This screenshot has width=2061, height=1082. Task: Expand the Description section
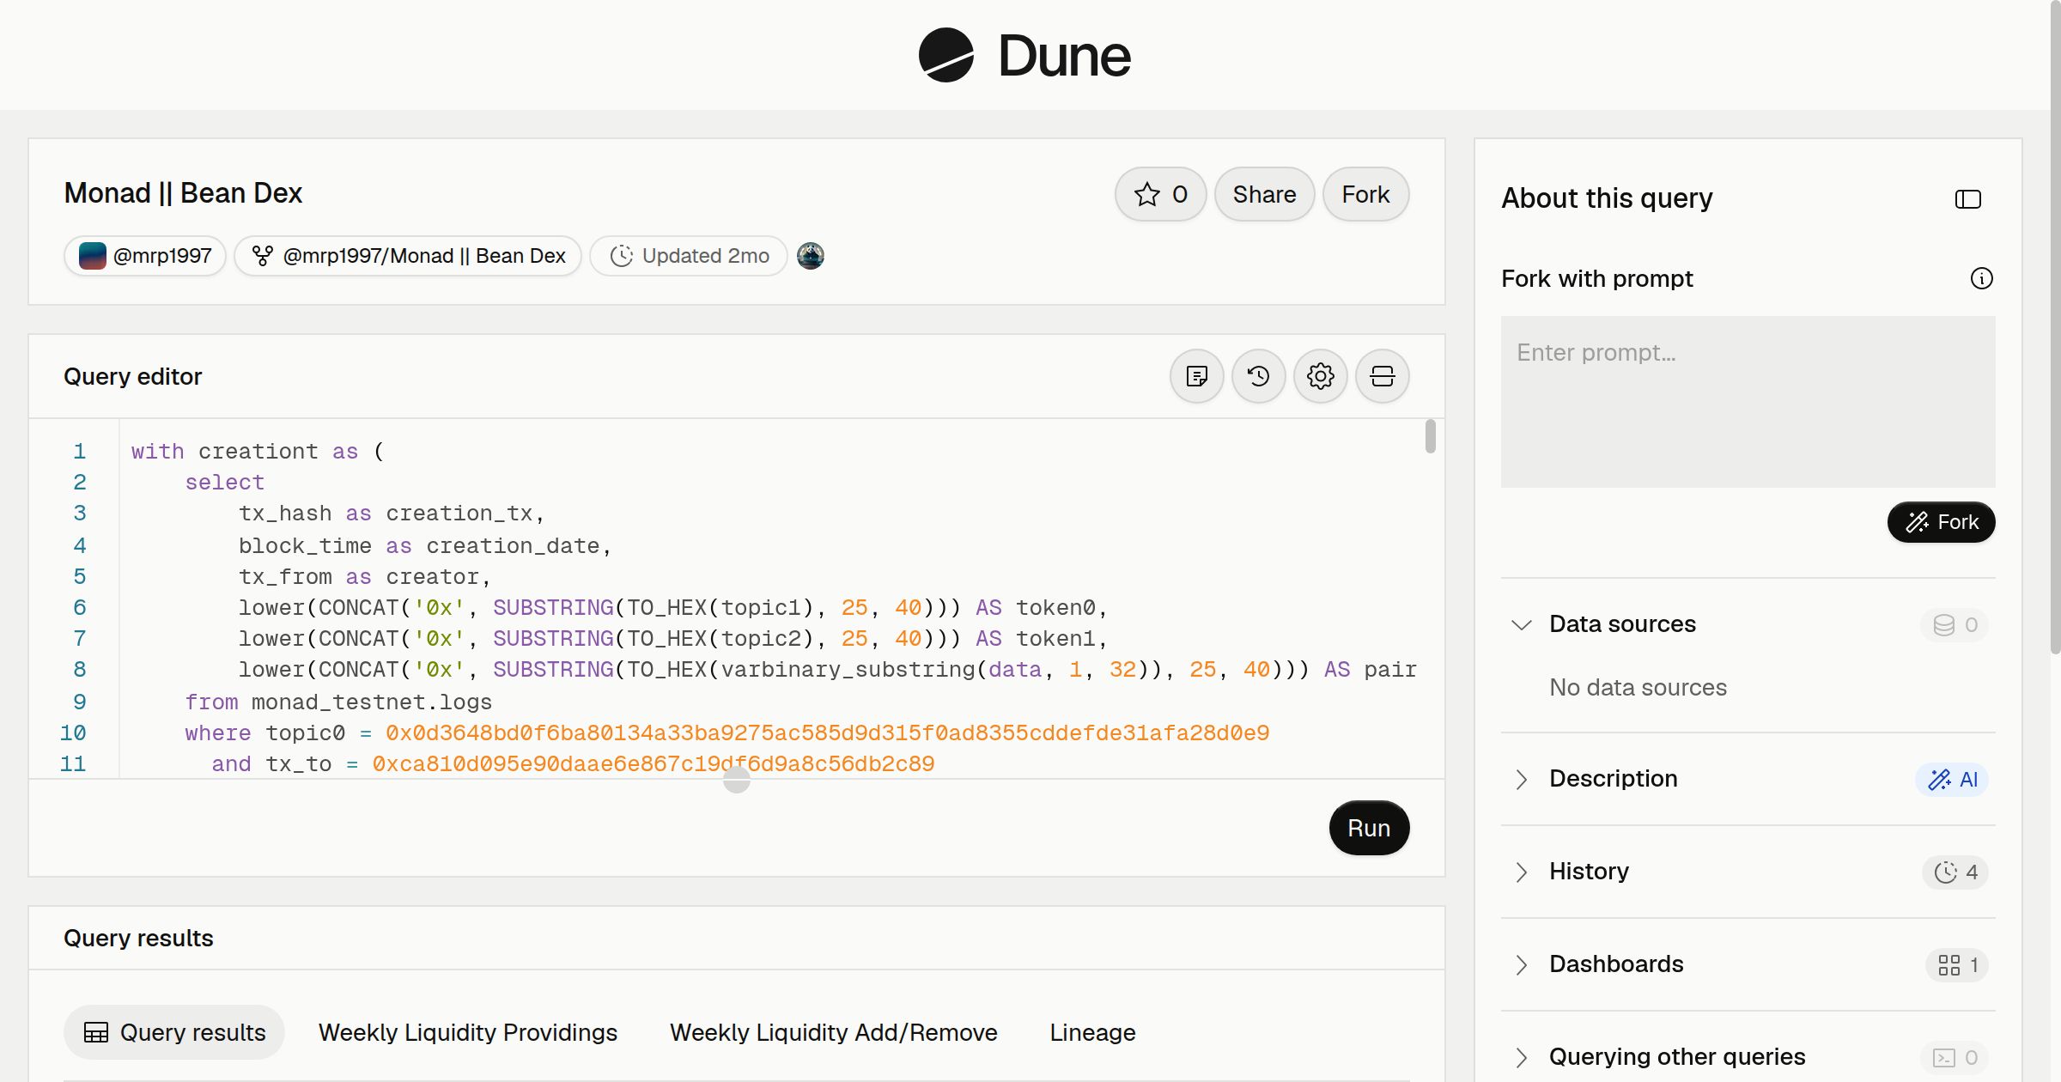coord(1522,779)
